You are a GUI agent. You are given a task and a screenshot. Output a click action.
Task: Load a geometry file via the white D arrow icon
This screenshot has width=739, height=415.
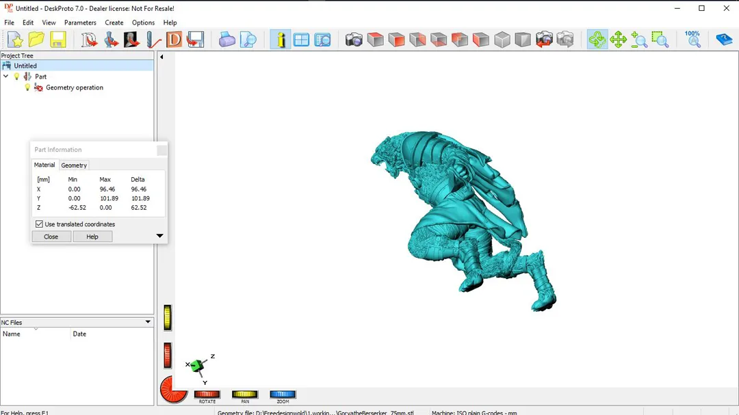[89, 40]
